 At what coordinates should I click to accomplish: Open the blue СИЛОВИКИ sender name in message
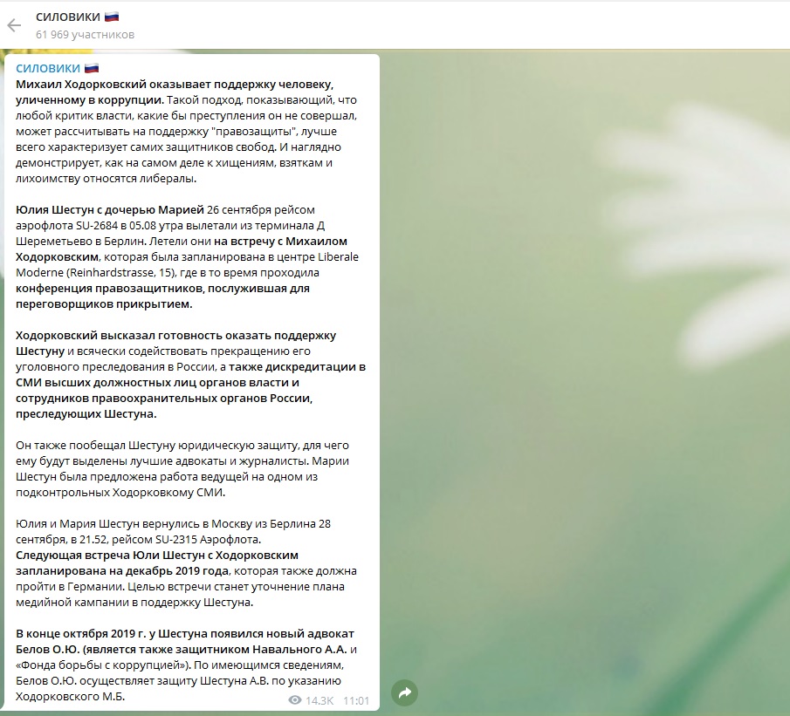click(48, 68)
